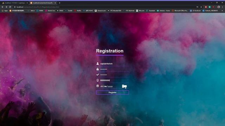The height and width of the screenshot is (126, 225).
Task: Open the Facebook bookmark
Action: point(195,10)
